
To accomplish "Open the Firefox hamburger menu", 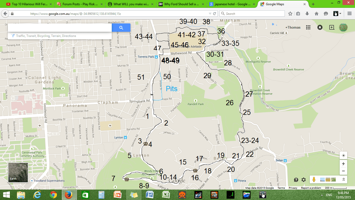I will pos(349,14).
